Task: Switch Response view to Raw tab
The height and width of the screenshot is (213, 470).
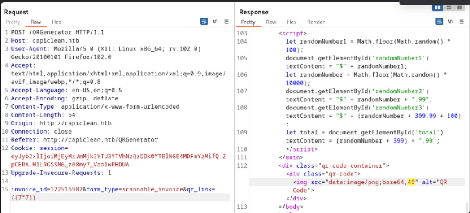Action: tap(271, 22)
